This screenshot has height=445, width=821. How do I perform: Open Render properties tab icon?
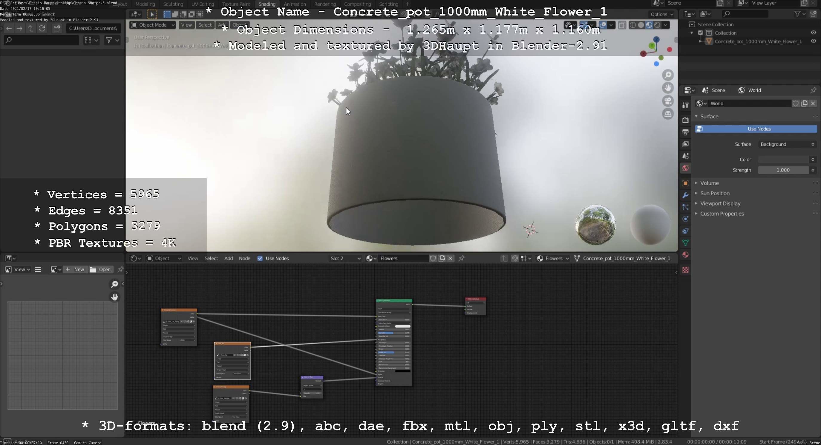click(x=685, y=120)
